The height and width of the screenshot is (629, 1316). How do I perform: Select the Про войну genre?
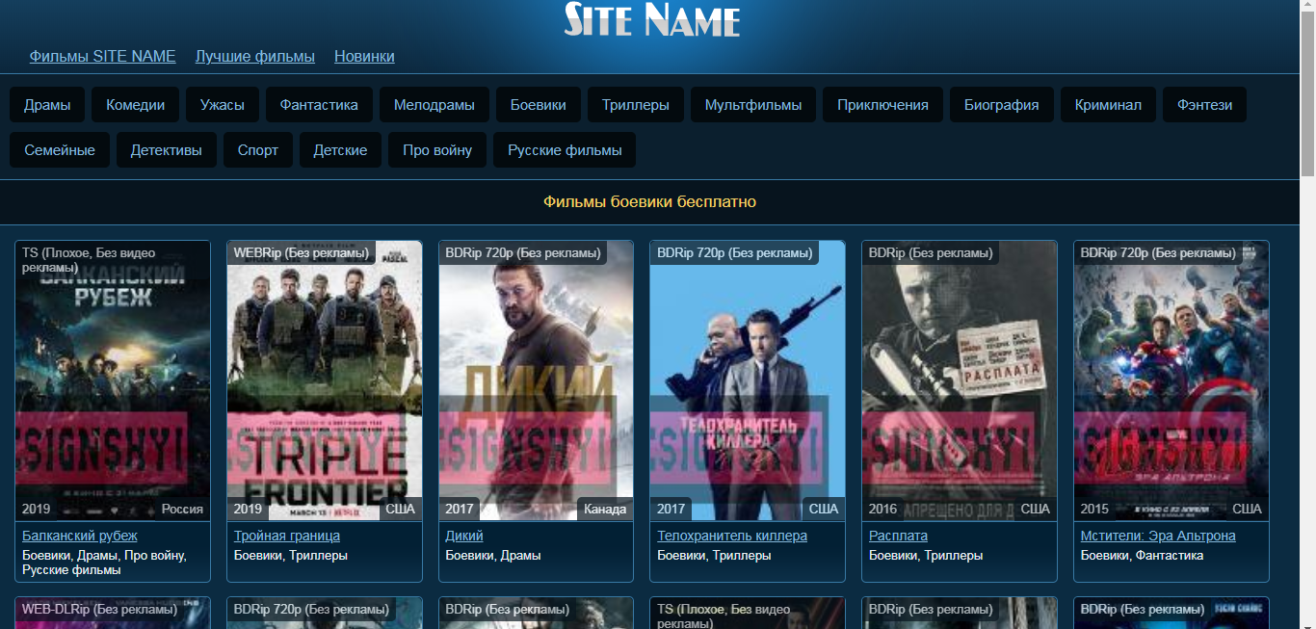(437, 150)
